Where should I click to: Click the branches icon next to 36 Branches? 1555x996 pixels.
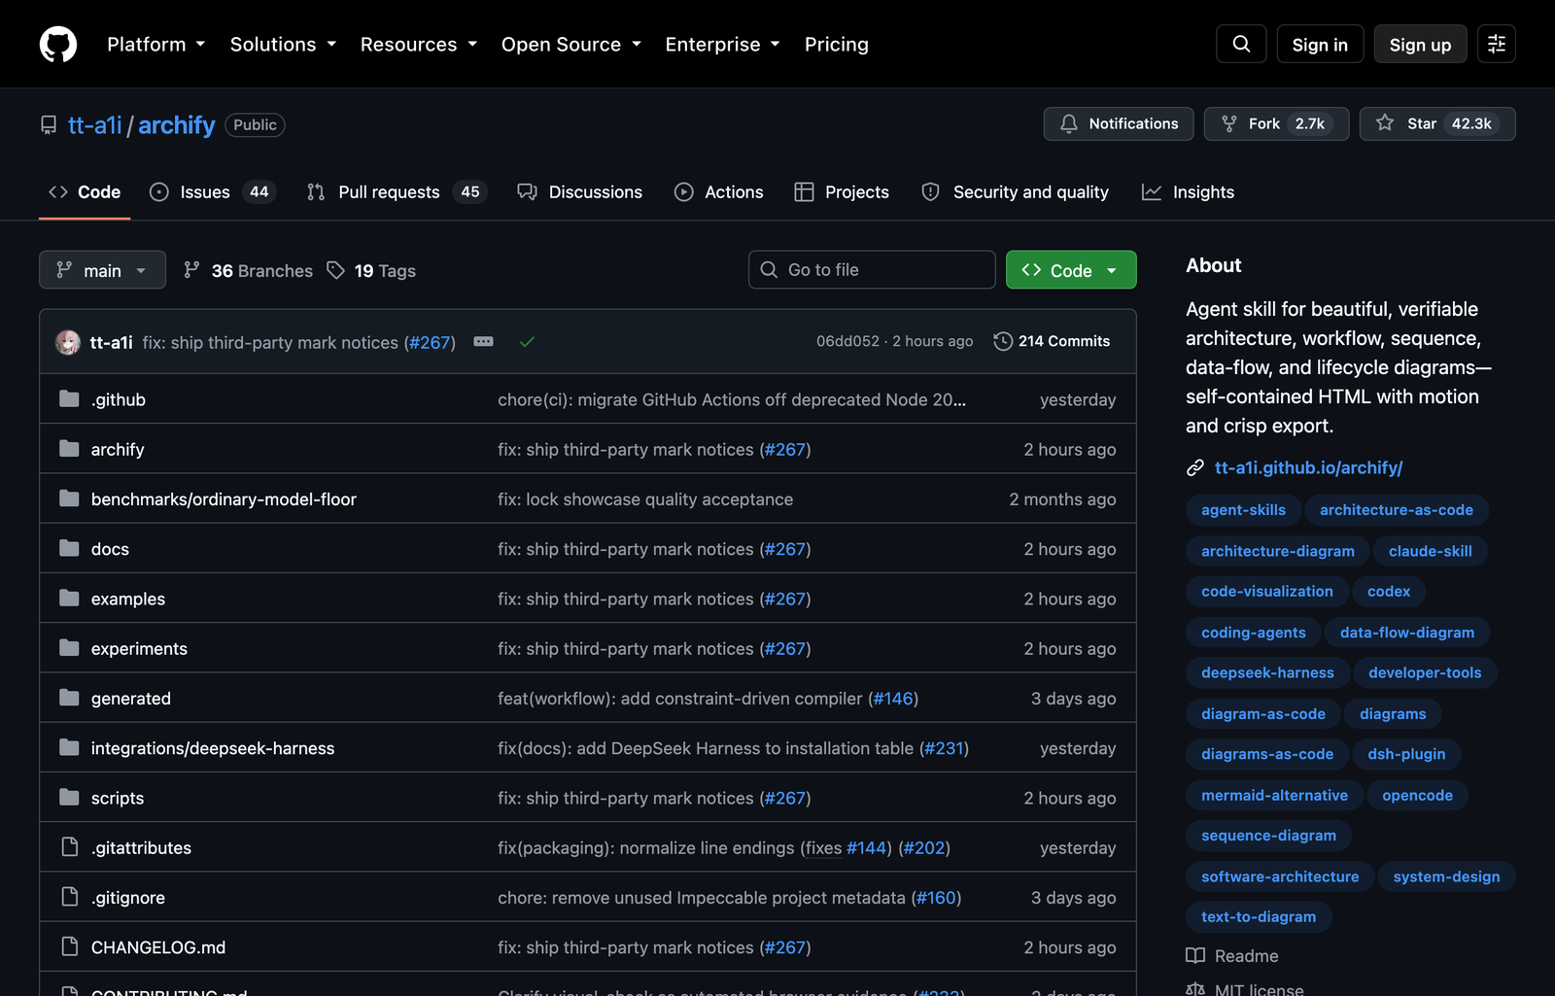[191, 270]
